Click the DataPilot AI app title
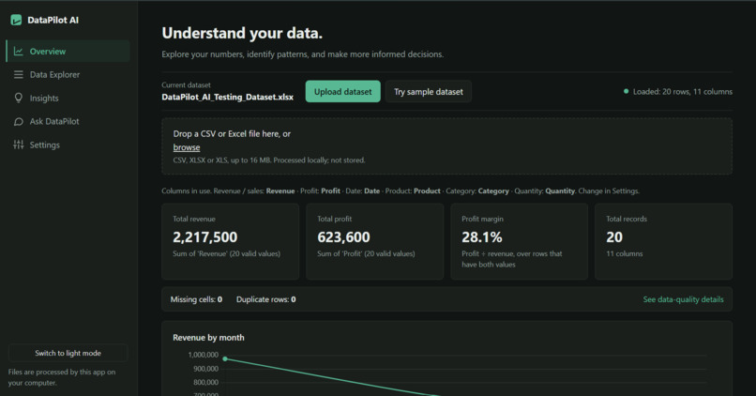 point(53,20)
